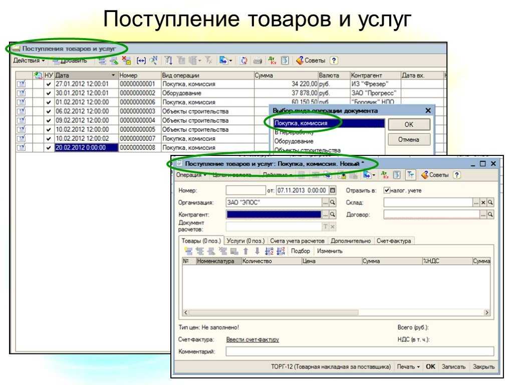
Task: Click into the Номер input field
Action: pyautogui.click(x=245, y=190)
